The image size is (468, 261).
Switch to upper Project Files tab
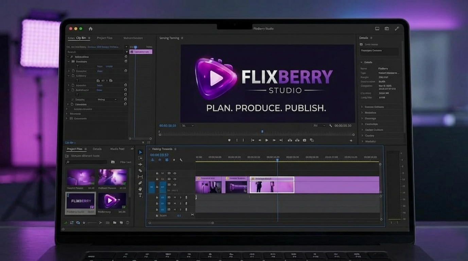[x=104, y=38]
